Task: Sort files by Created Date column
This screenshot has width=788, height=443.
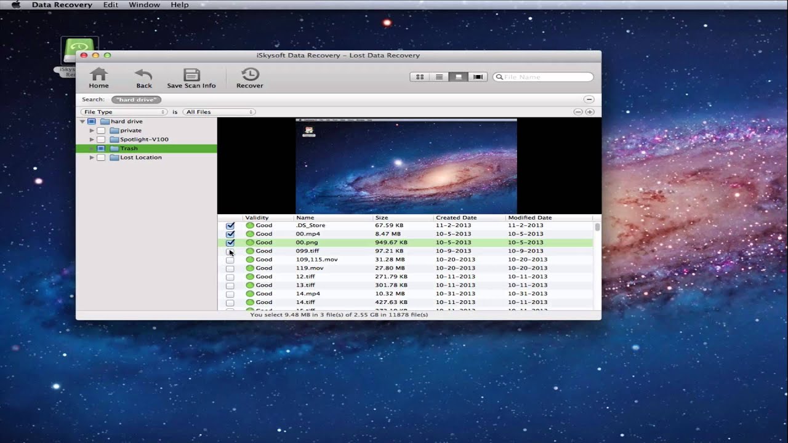Action: click(470, 218)
